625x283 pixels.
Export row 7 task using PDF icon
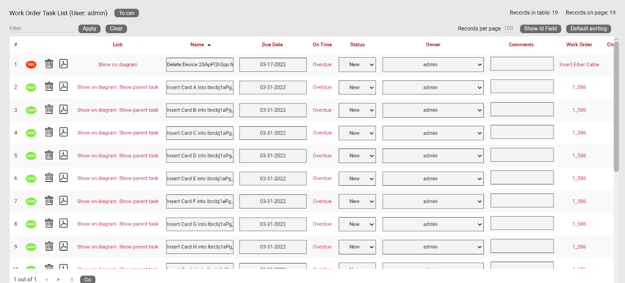(x=64, y=201)
